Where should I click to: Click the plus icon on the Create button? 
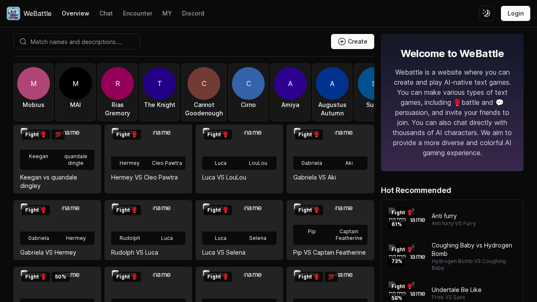[342, 42]
